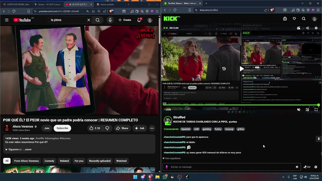Switch to Astryx DC BOT Console tab

(48, 4)
